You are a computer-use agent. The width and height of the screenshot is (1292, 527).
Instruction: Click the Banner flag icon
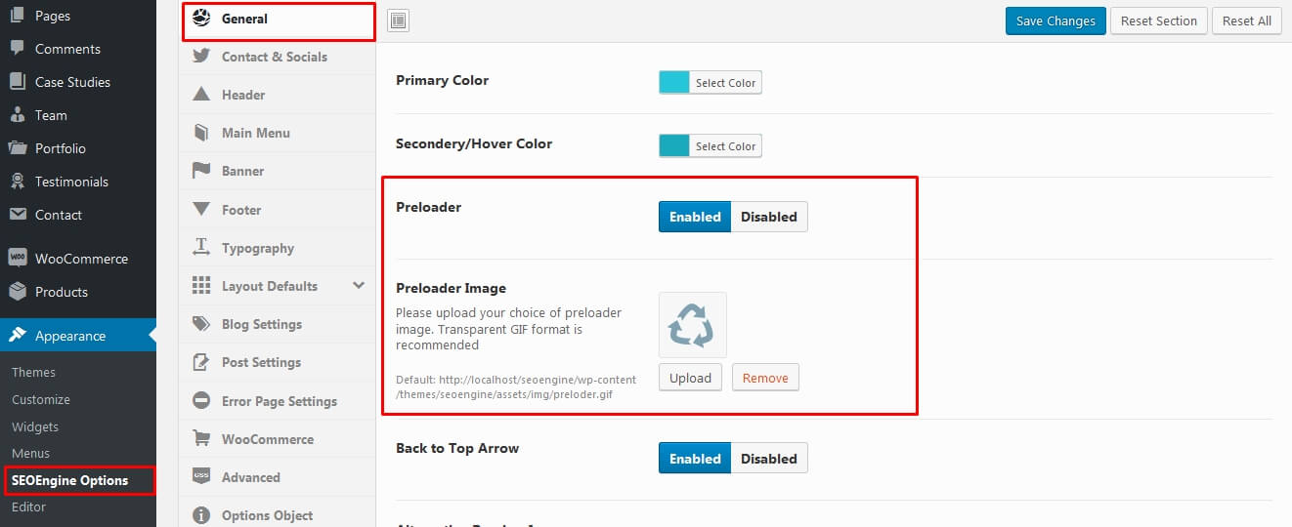(x=201, y=171)
